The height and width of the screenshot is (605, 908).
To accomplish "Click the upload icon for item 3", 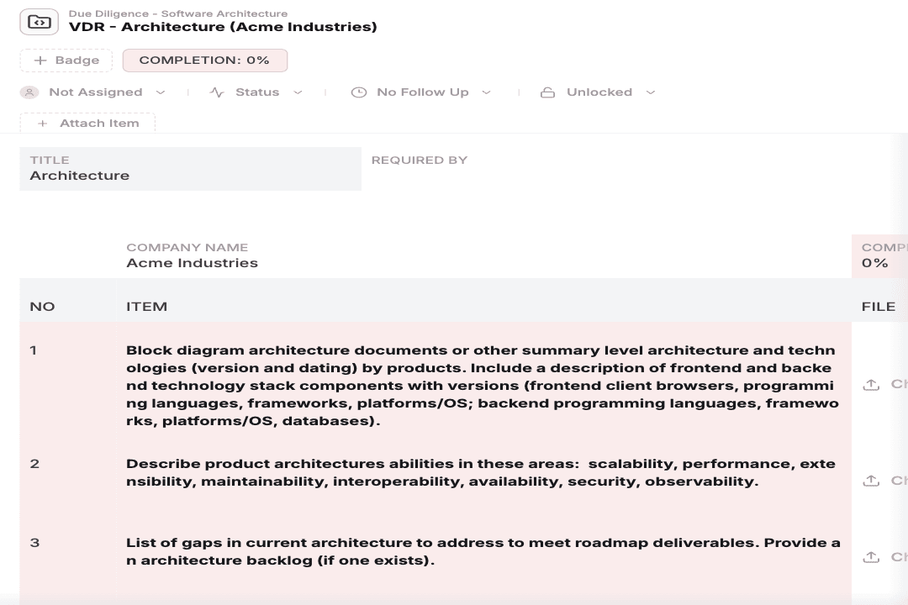I will click(x=871, y=557).
